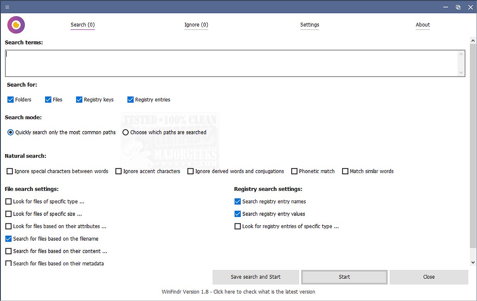Open the hamburger menu in title bar
The height and width of the screenshot is (301, 477).
(x=7, y=7)
